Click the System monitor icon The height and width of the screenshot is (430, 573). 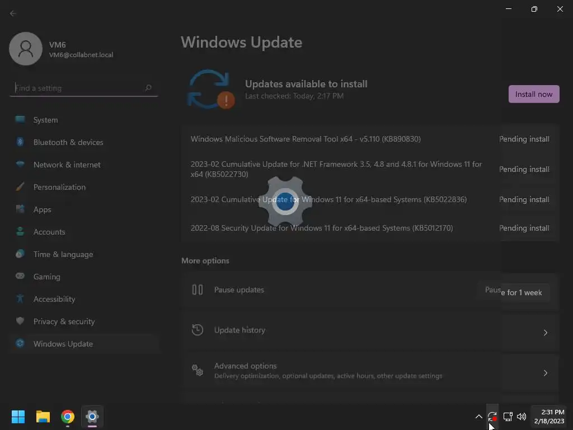point(20,119)
